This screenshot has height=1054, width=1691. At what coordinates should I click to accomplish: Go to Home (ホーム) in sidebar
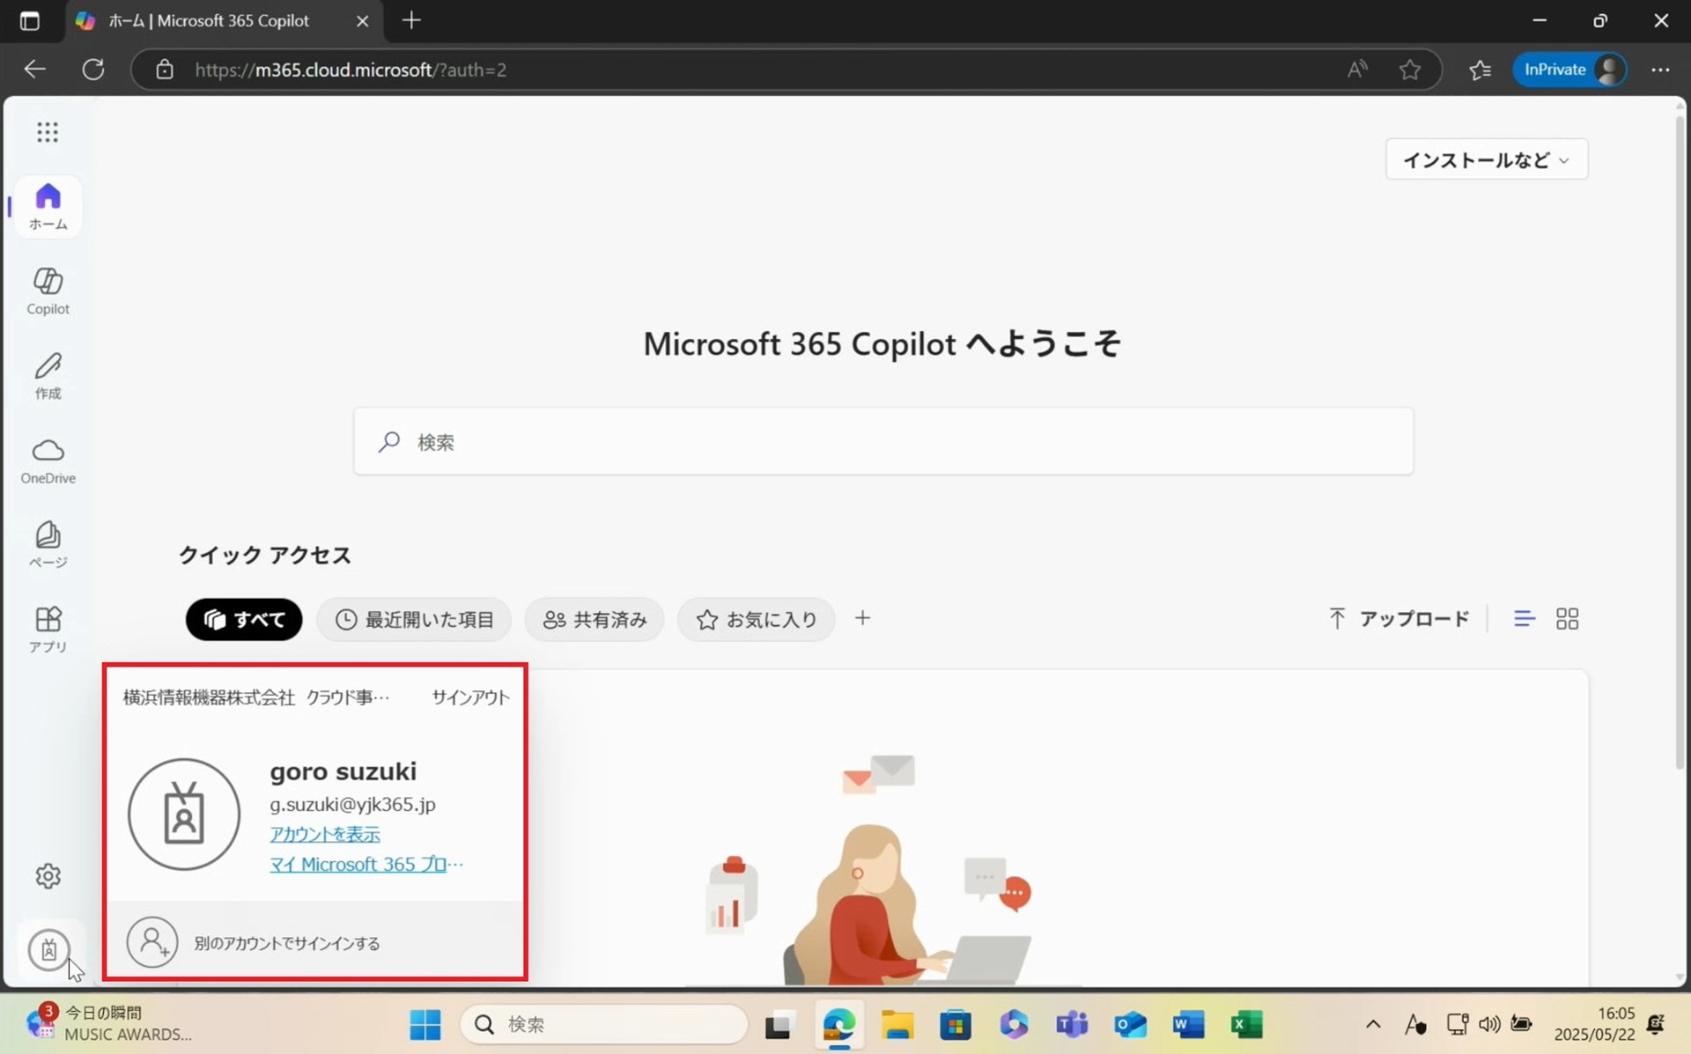pyautogui.click(x=48, y=206)
